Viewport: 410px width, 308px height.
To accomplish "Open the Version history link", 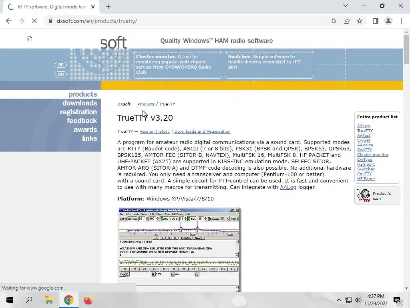I will pos(155,131).
